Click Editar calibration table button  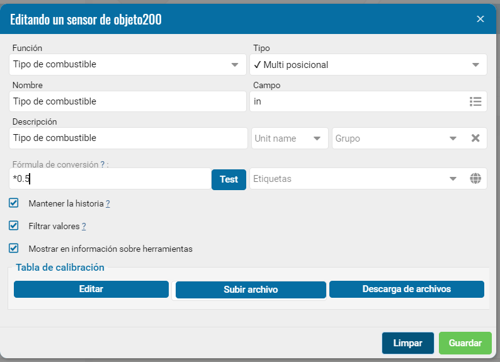coord(91,289)
